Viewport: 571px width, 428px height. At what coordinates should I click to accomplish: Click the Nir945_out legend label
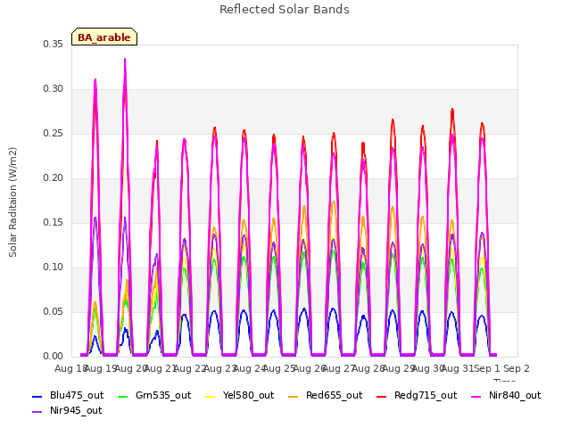click(x=76, y=410)
